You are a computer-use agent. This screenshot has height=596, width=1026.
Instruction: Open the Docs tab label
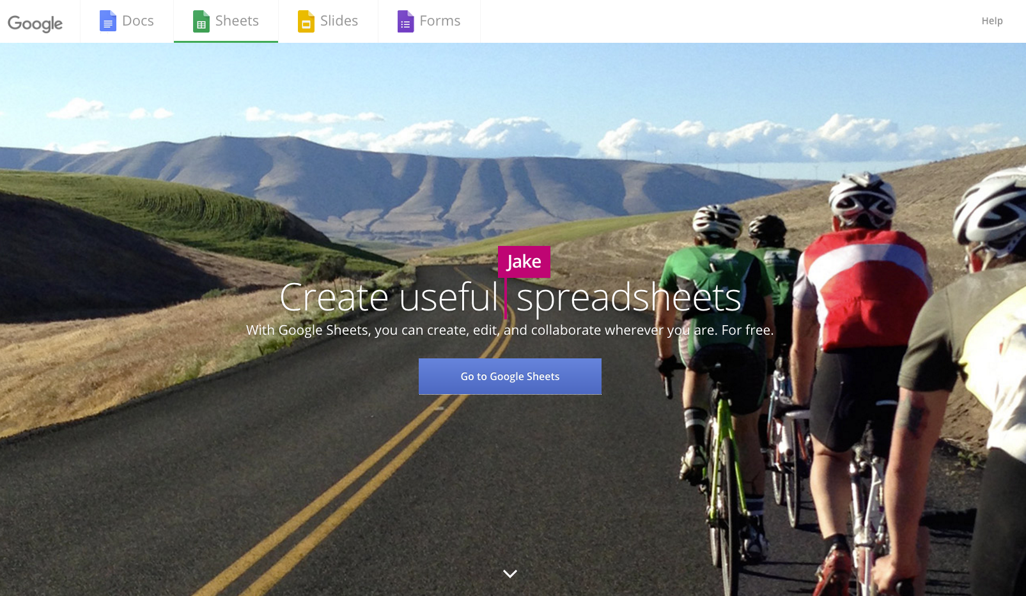coord(138,21)
